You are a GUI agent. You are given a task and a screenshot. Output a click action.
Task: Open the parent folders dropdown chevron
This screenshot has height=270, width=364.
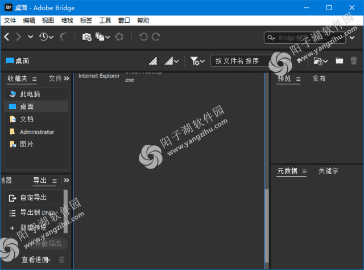[x=30, y=37]
